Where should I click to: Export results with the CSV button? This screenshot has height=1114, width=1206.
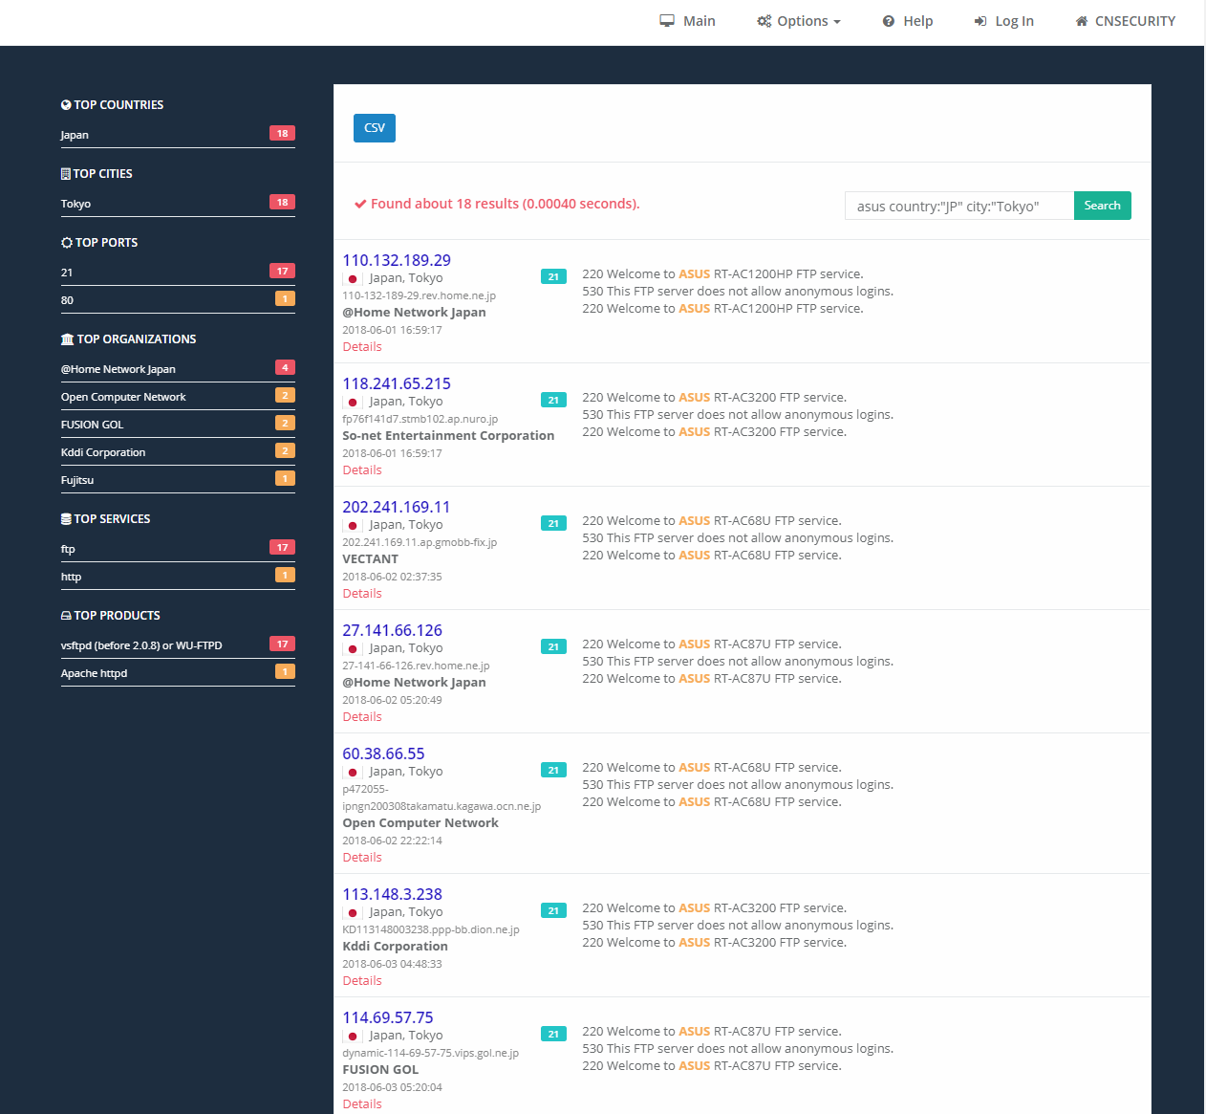pos(375,128)
